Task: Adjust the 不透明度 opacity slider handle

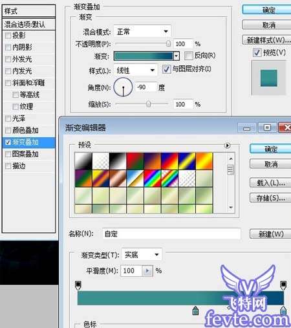Action: (168, 43)
